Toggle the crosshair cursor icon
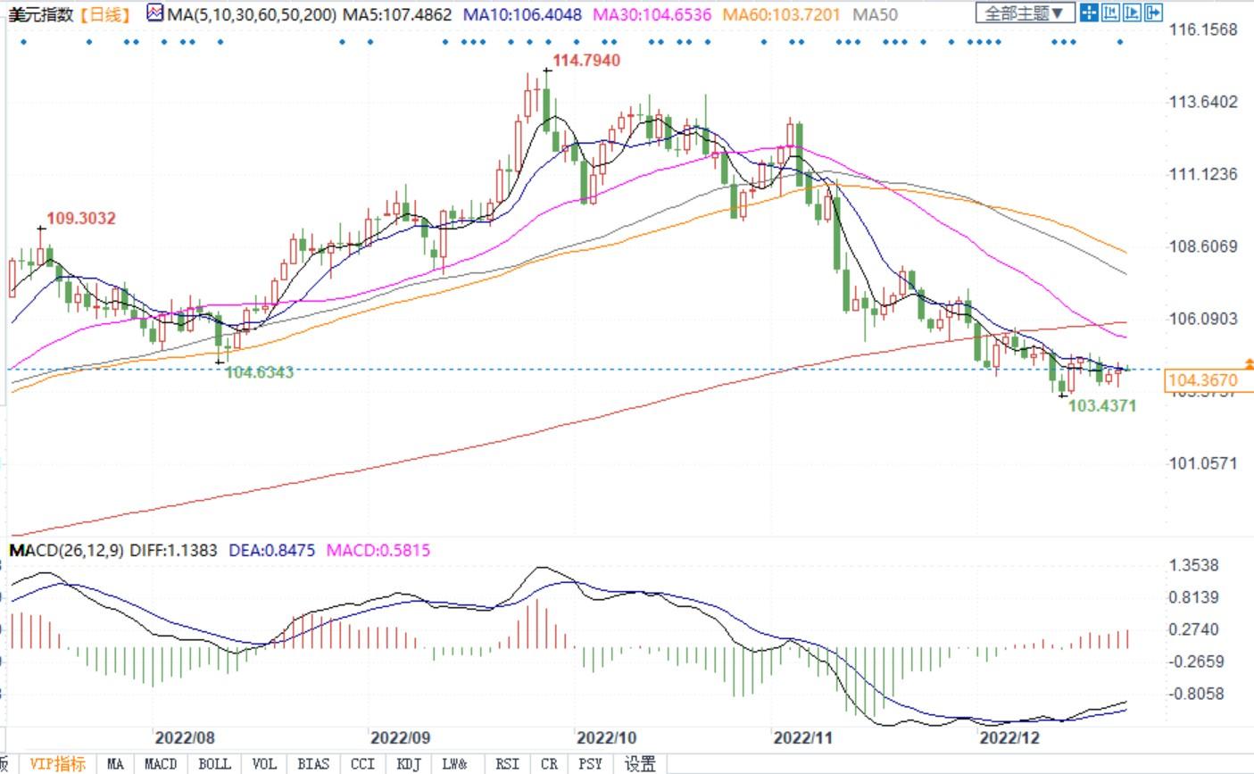Screen dimensions: 1254x774 coord(1089,12)
